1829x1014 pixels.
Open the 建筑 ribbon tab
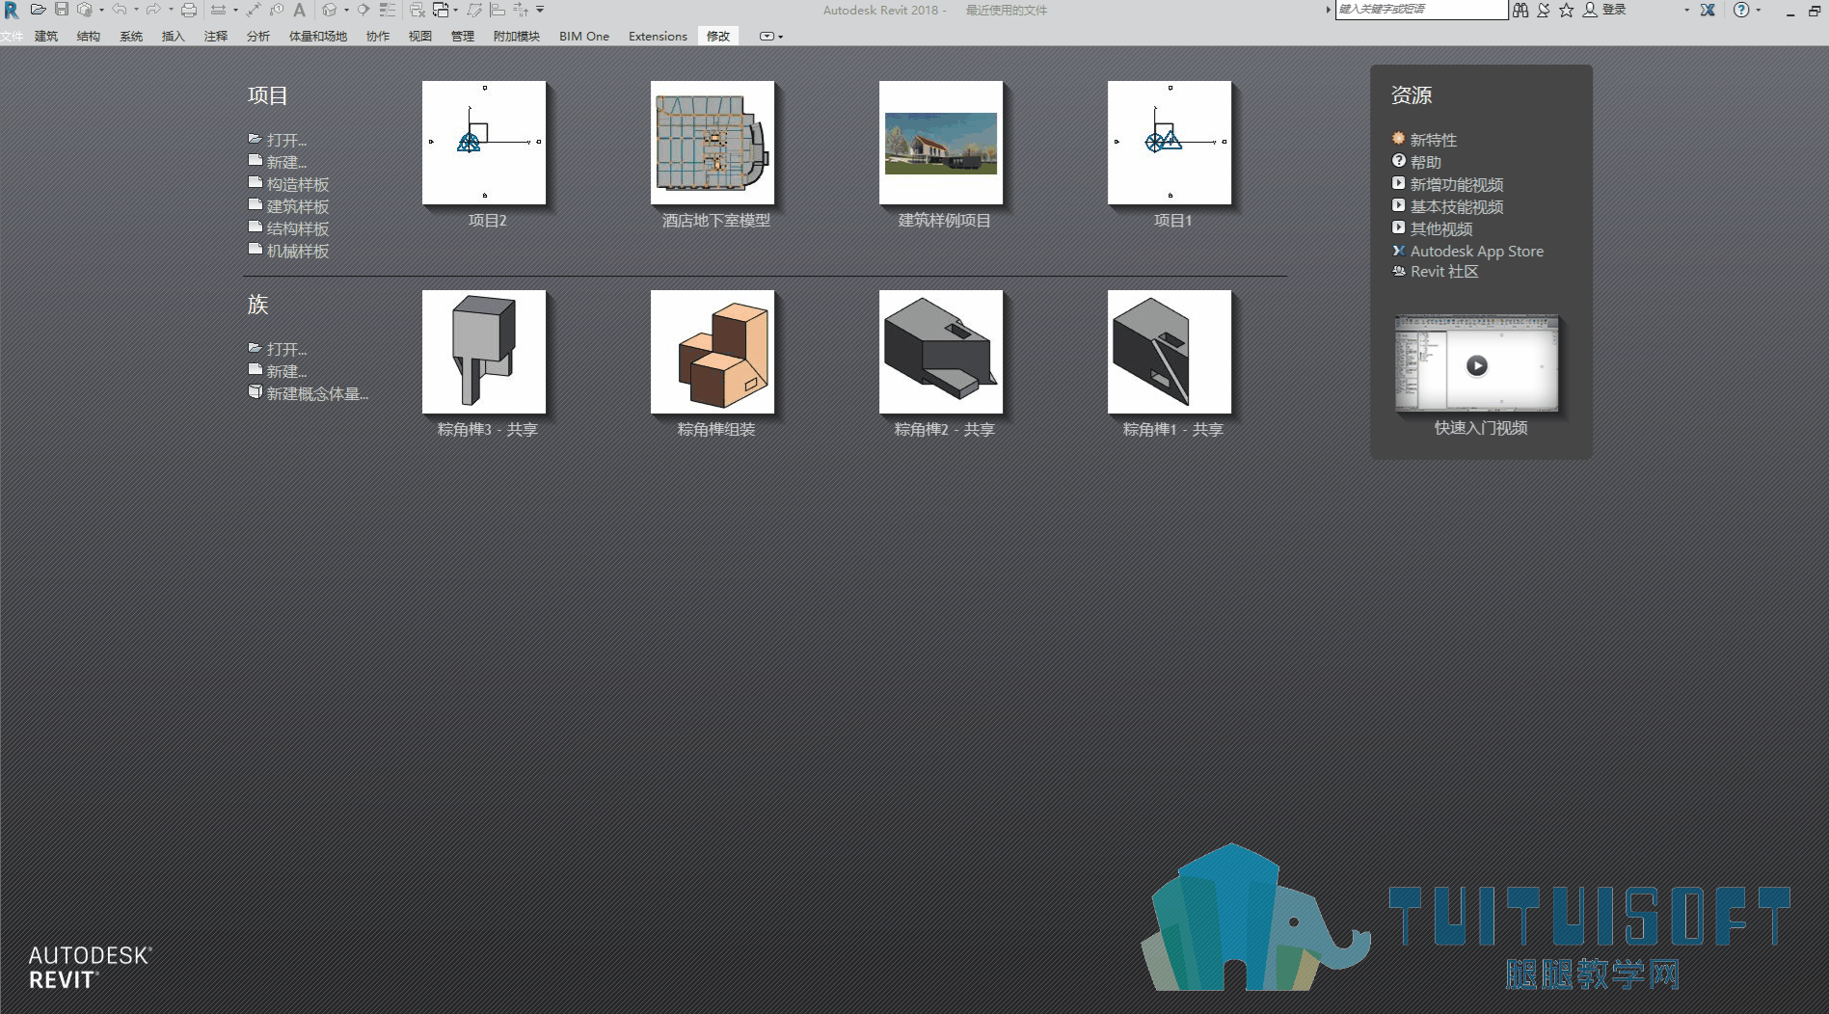[46, 37]
